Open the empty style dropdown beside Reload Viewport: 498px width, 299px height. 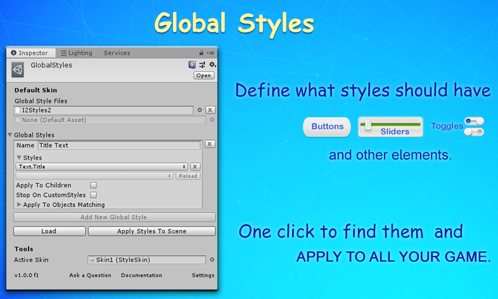pyautogui.click(x=94, y=176)
